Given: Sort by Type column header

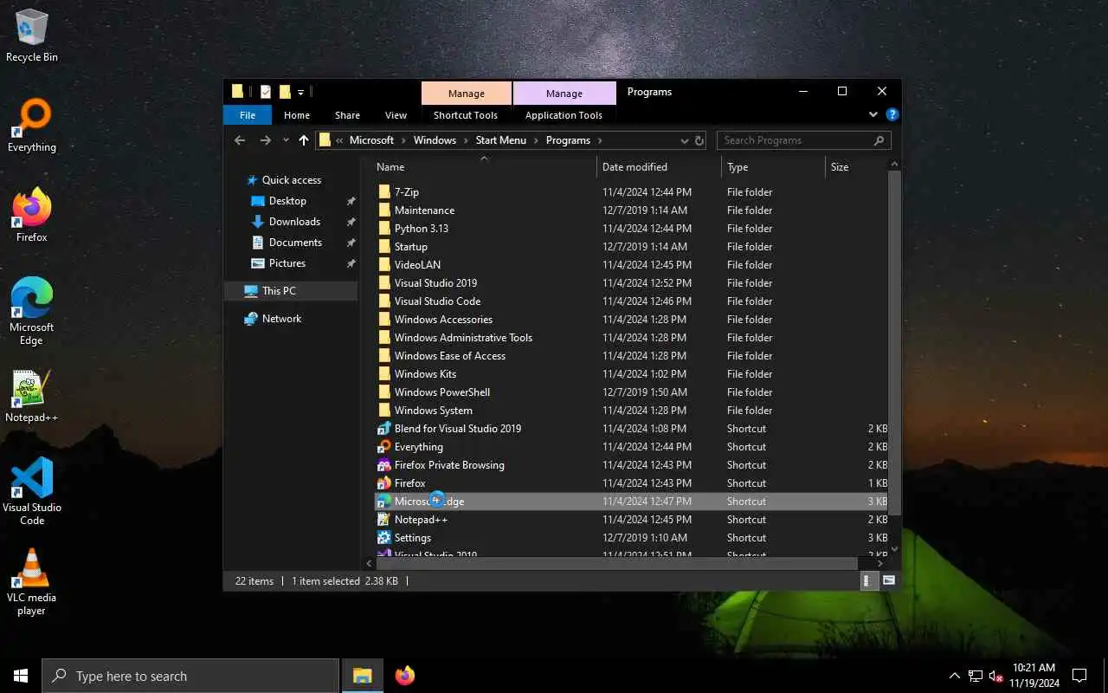Looking at the screenshot, I should point(773,167).
